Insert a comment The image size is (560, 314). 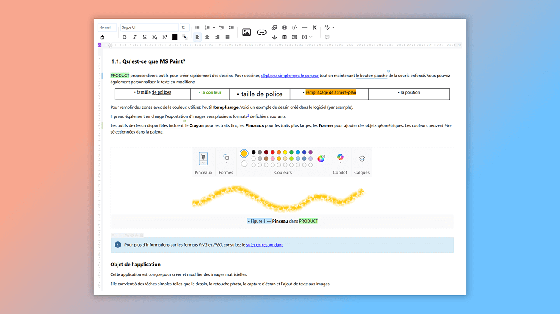coord(327,37)
